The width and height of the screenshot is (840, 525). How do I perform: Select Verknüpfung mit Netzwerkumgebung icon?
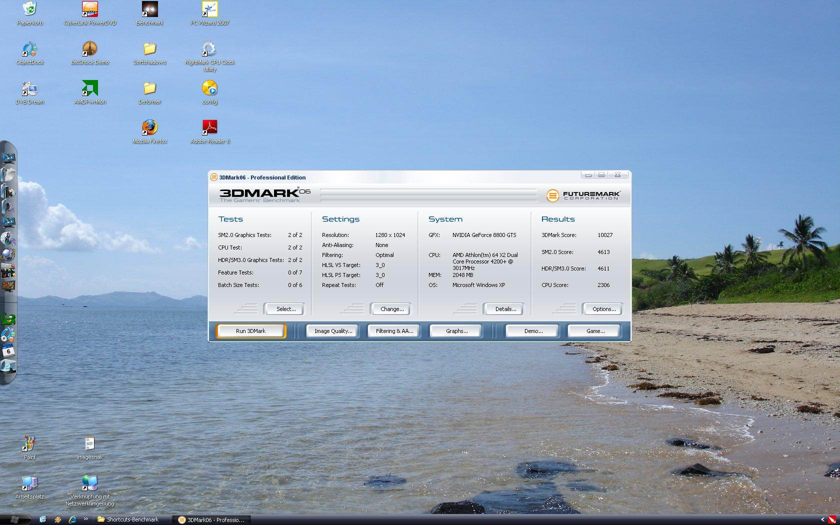[x=90, y=490]
